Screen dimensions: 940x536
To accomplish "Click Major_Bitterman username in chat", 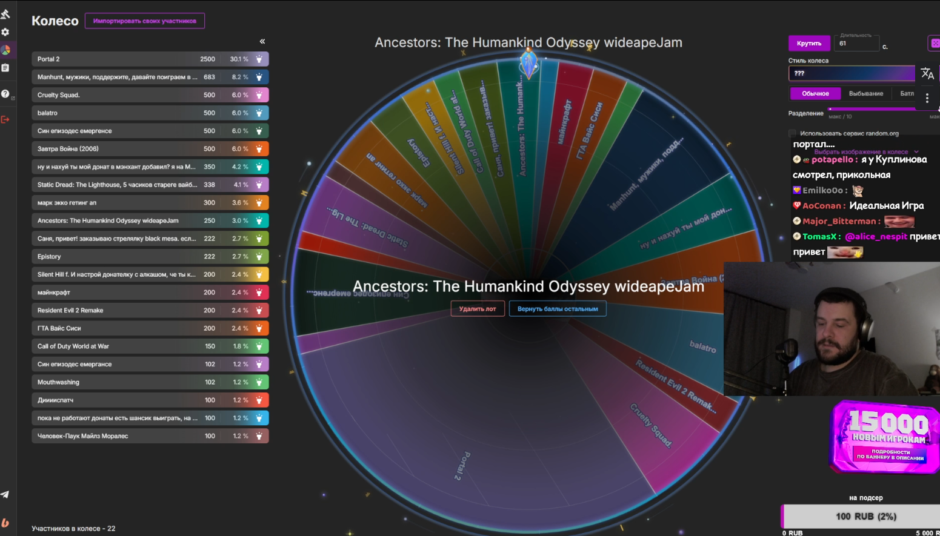I will point(839,222).
